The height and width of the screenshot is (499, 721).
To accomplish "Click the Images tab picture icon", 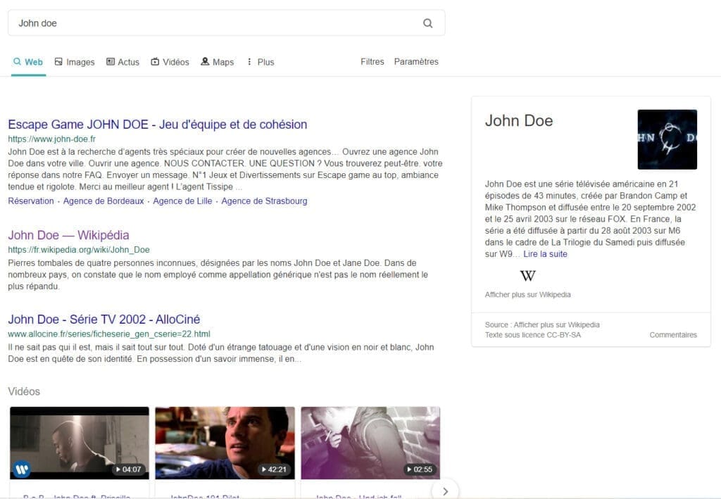I will (x=58, y=61).
